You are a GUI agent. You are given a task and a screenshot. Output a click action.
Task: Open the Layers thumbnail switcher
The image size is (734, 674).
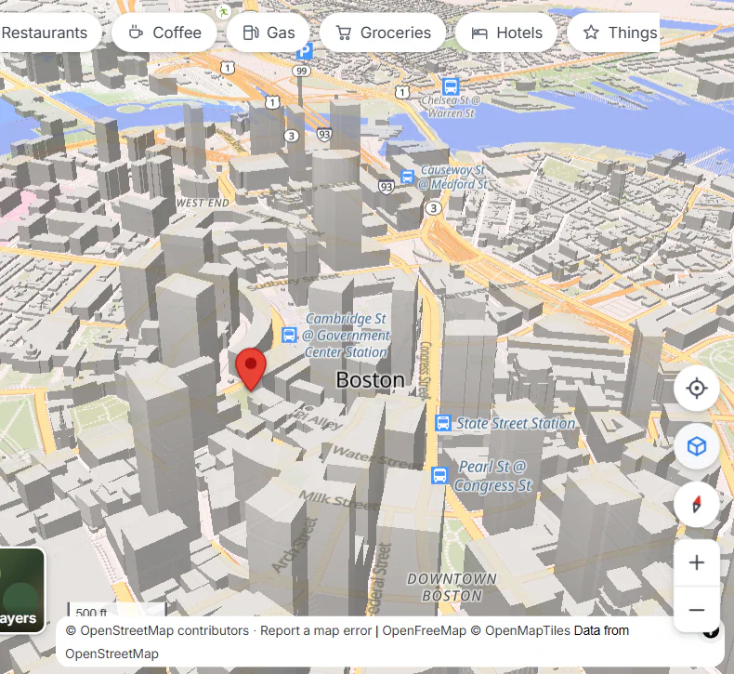pyautogui.click(x=21, y=590)
